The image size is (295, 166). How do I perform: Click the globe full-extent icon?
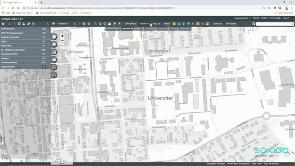[x=84, y=24]
